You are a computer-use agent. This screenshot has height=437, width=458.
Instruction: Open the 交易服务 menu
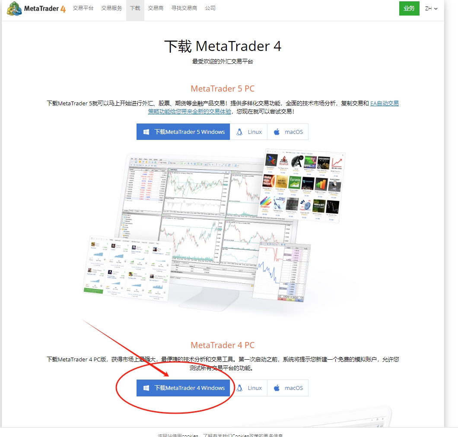click(111, 8)
